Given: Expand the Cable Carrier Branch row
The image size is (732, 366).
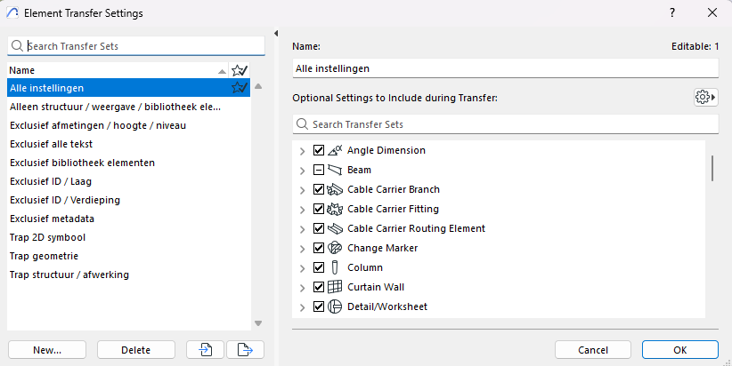Looking at the screenshot, I should 303,189.
